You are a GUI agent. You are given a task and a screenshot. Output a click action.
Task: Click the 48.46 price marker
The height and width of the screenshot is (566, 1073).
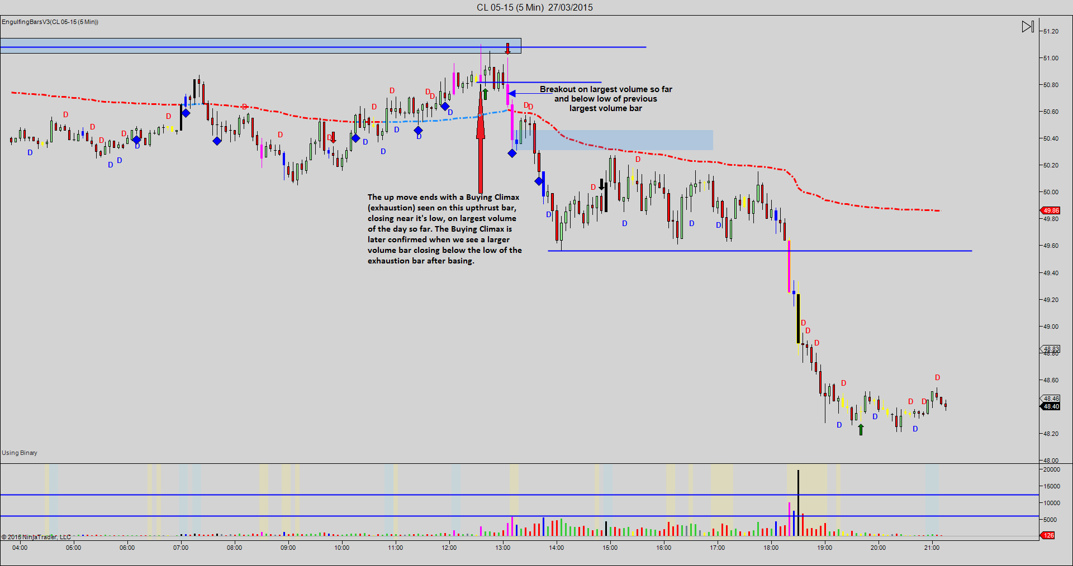(1050, 399)
